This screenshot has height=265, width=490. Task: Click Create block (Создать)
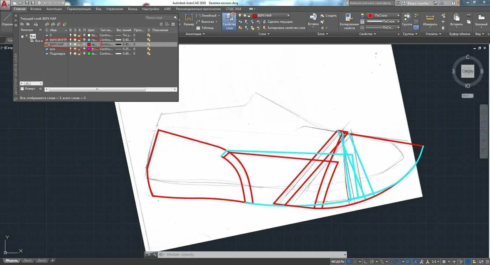[x=328, y=16]
